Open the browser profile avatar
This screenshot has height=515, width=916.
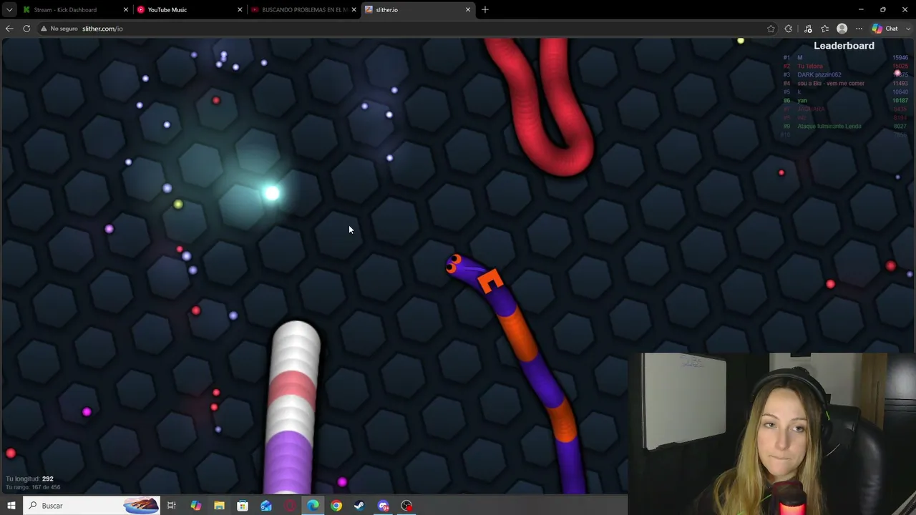[x=842, y=29]
